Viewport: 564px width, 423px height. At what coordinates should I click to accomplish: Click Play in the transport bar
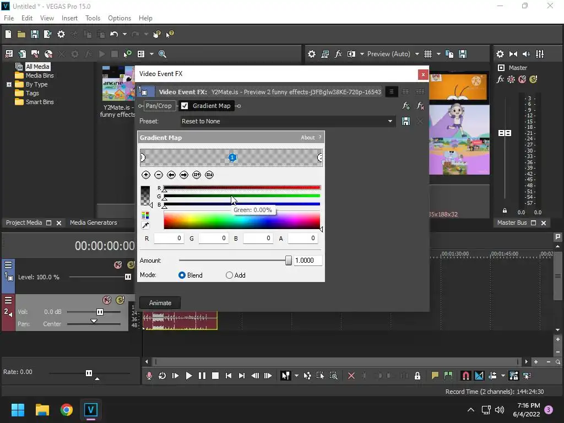tap(188, 376)
